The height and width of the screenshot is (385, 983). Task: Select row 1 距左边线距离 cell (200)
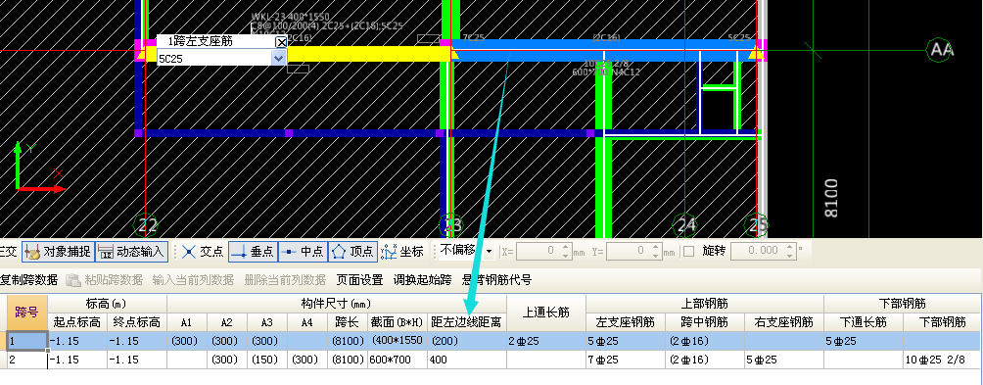(467, 341)
